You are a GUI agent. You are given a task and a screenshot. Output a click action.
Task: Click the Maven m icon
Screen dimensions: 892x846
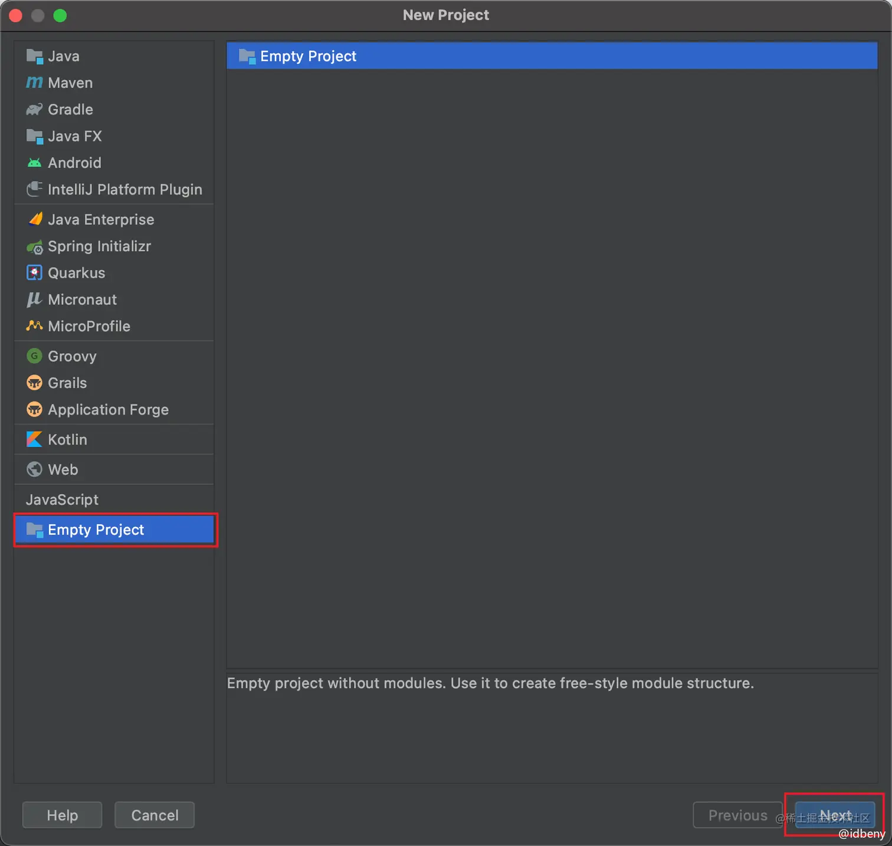[x=34, y=83]
